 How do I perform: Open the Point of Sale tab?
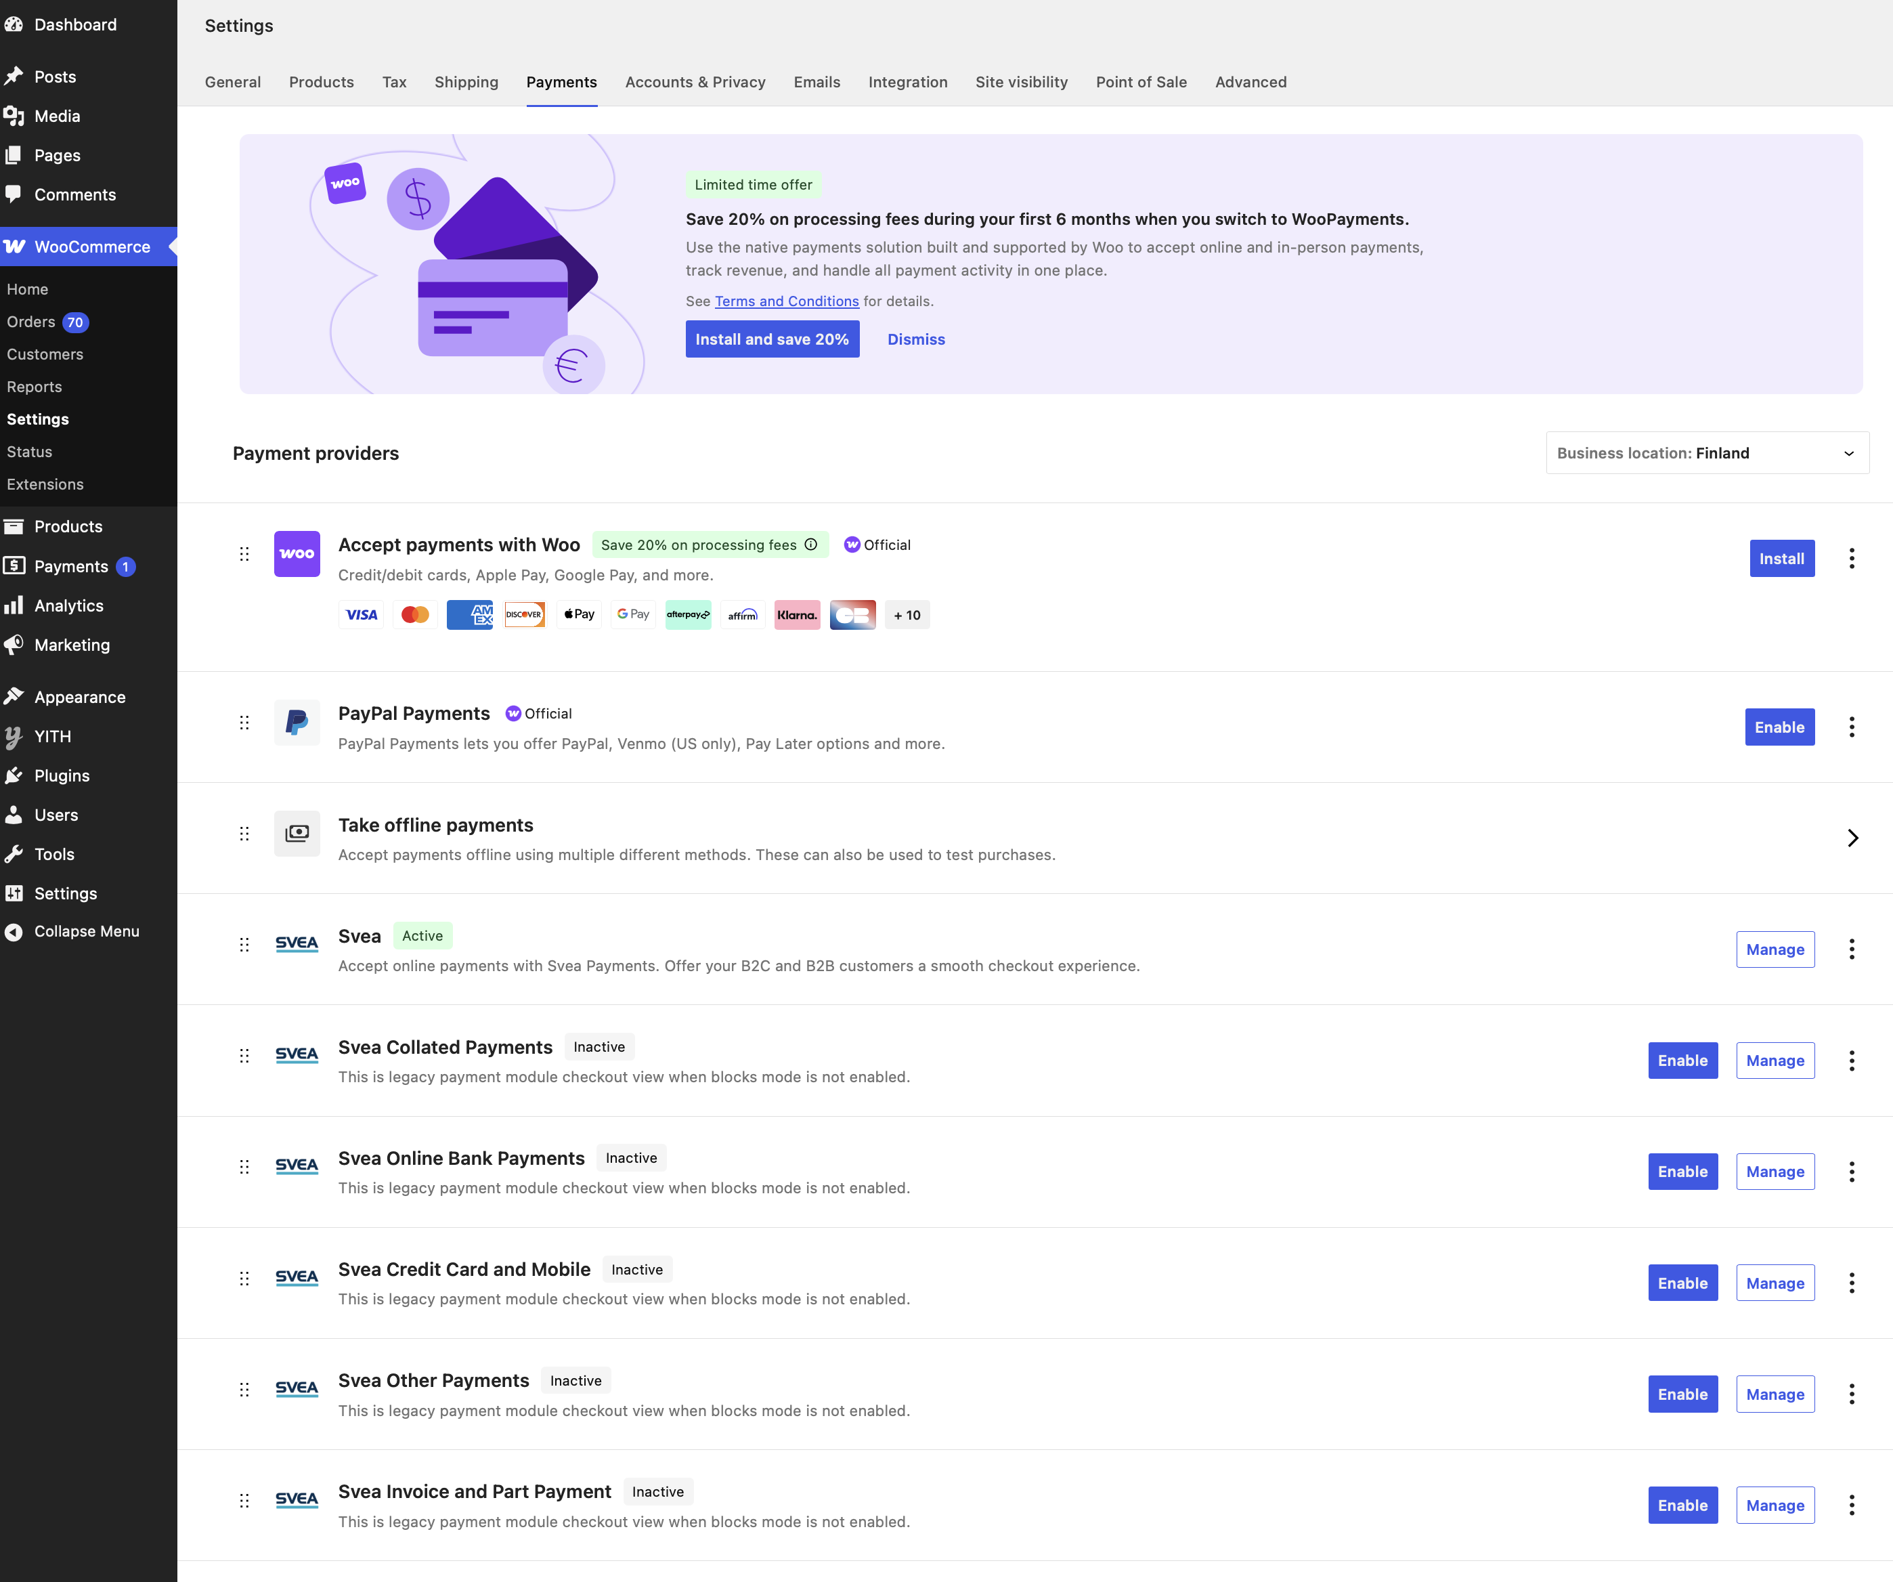point(1141,82)
